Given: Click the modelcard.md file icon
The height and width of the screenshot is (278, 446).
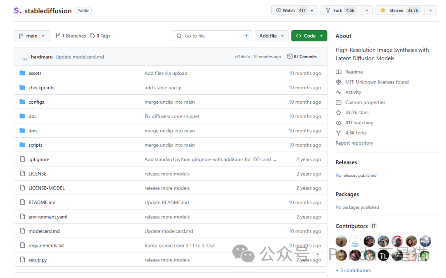Looking at the screenshot, I should click(22, 231).
